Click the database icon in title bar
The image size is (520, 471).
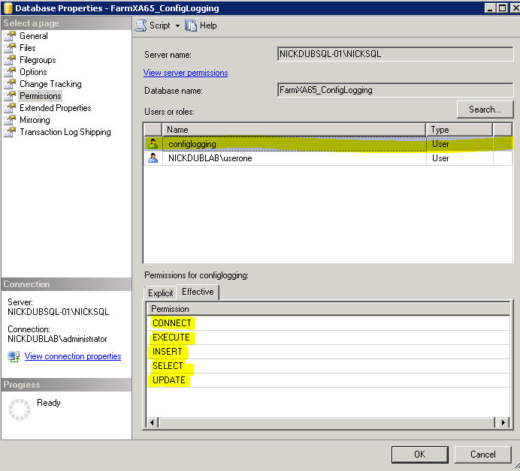coord(8,8)
